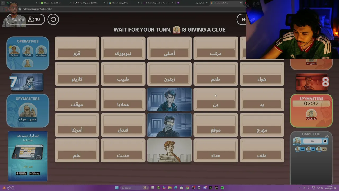
Task: Select the word card طبيب
Action: pyautogui.click(x=123, y=74)
